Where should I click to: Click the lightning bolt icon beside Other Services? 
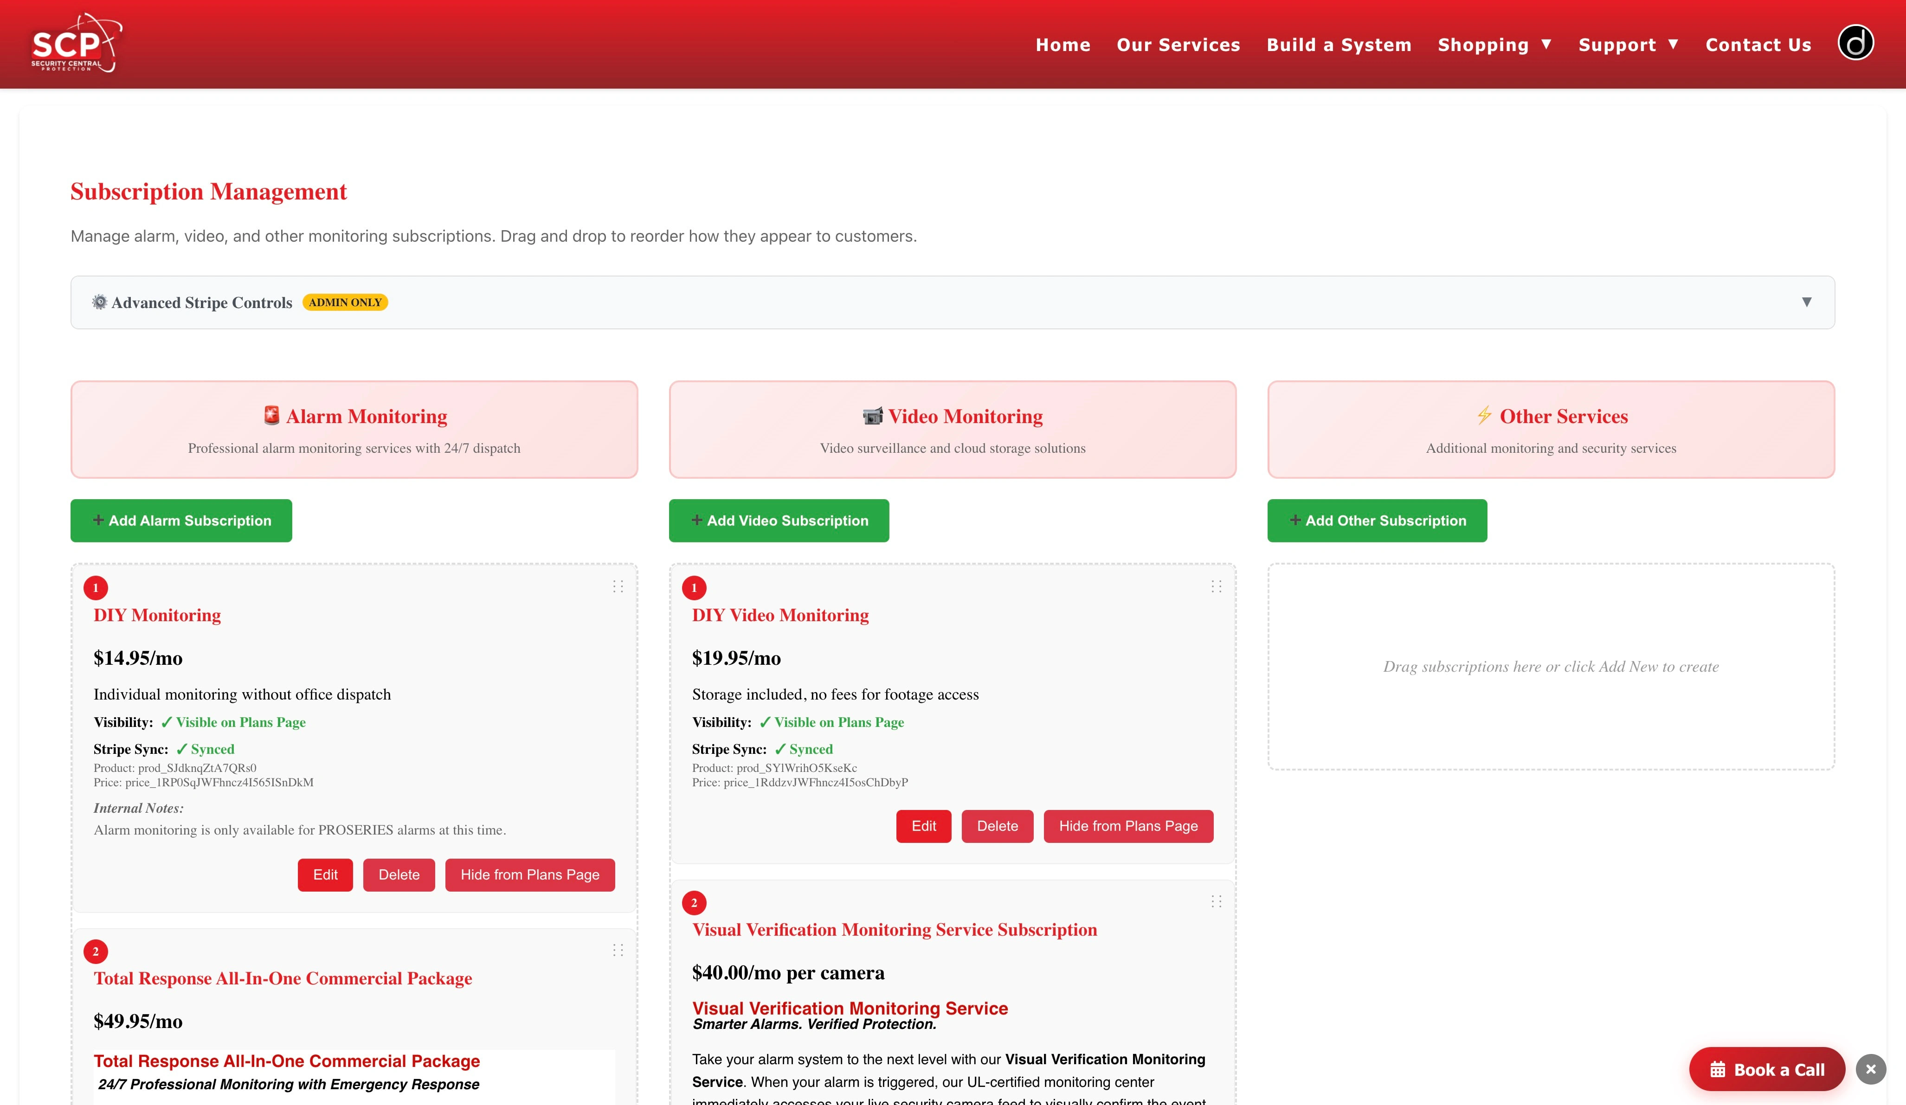coord(1485,415)
